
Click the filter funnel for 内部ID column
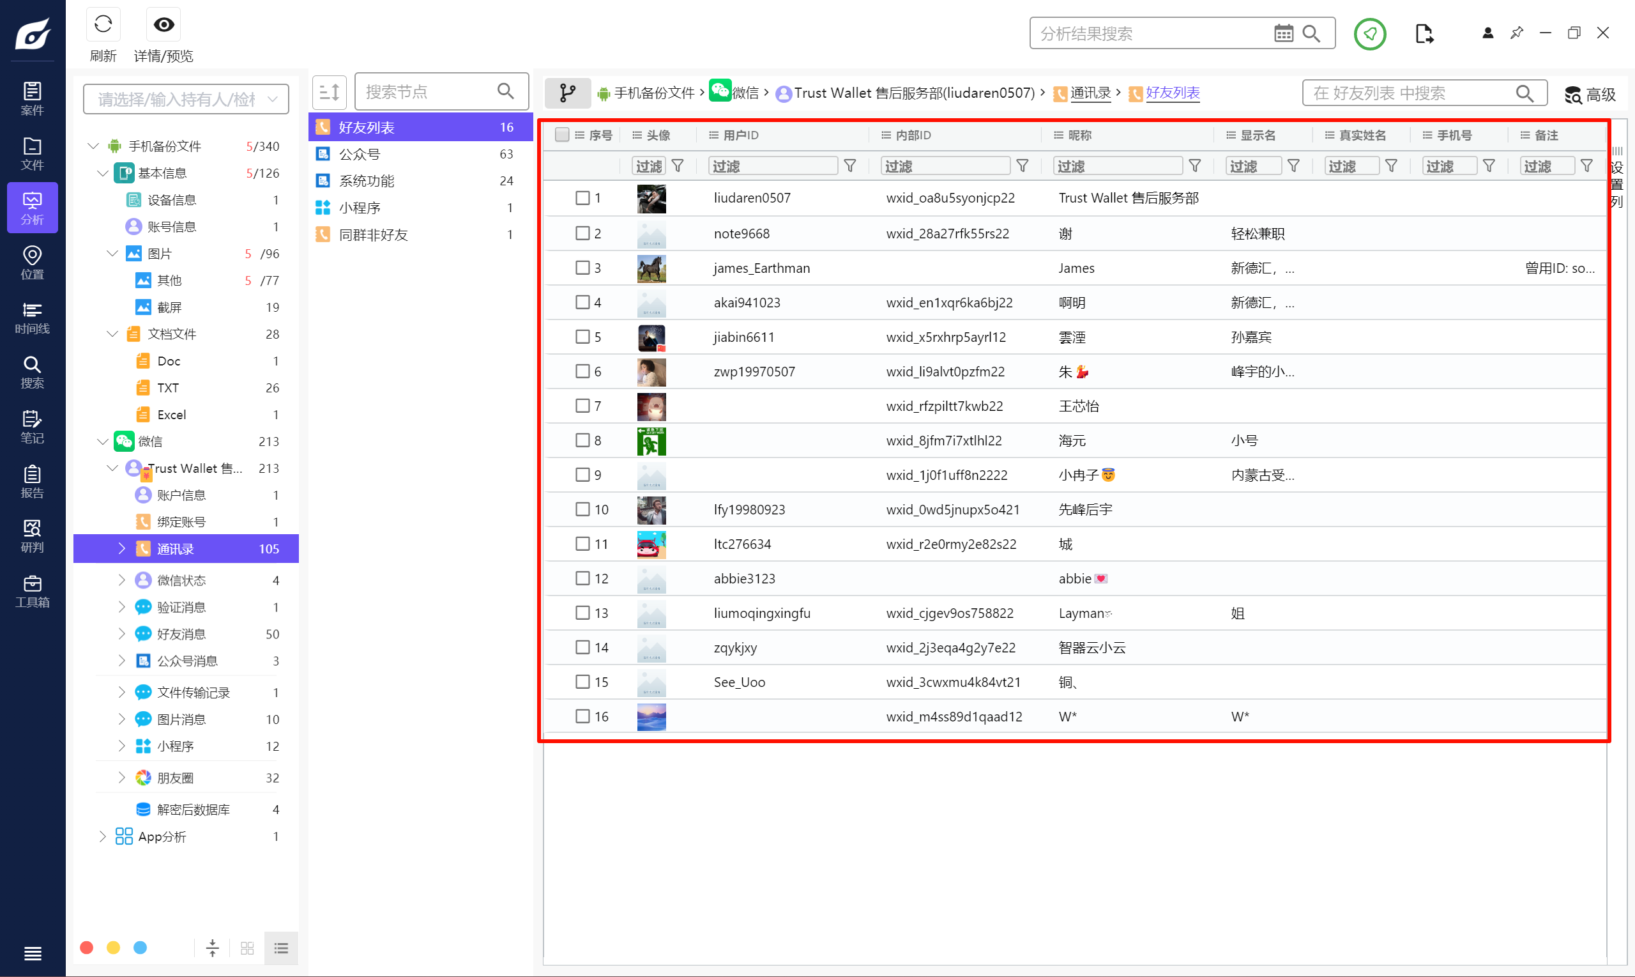1023,166
